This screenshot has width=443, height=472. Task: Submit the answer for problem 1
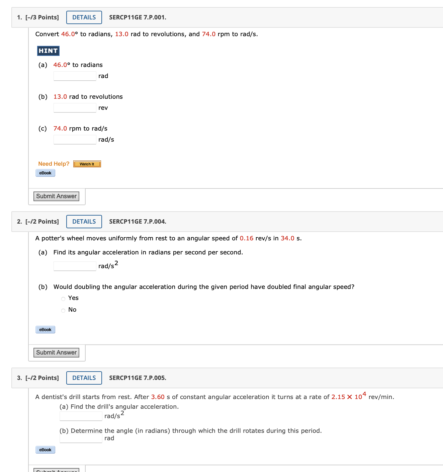56,196
